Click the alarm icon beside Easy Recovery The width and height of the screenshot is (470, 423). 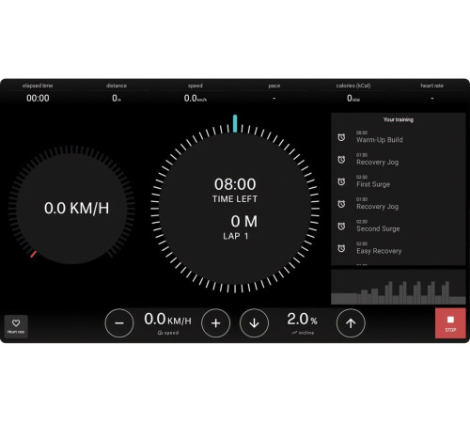(341, 248)
